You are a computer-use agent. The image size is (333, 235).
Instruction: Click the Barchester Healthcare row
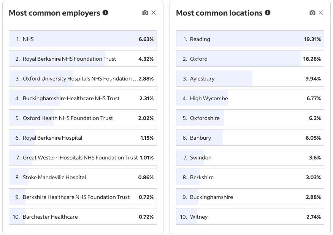point(83,217)
